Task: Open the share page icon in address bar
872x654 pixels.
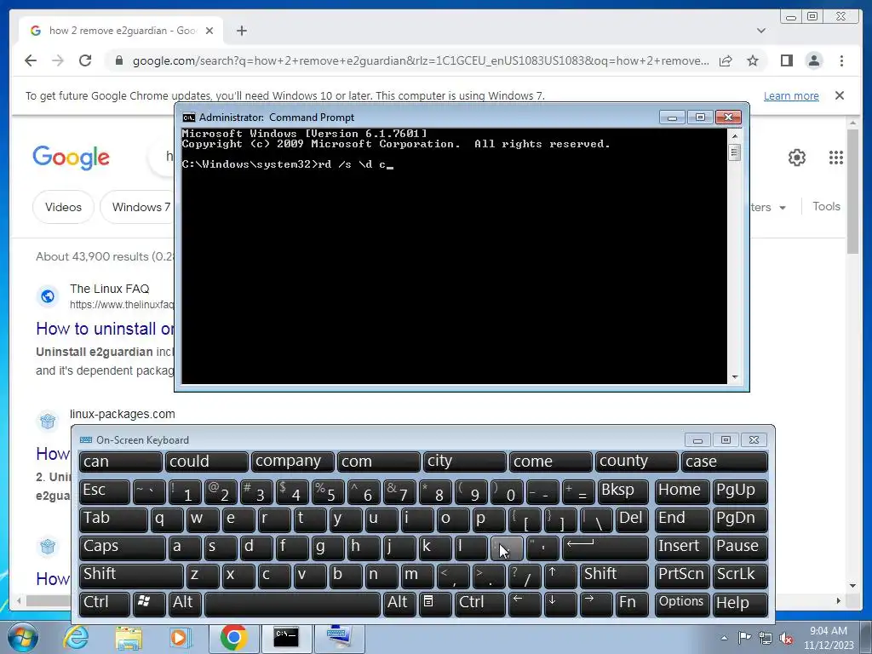Action: coord(726,60)
